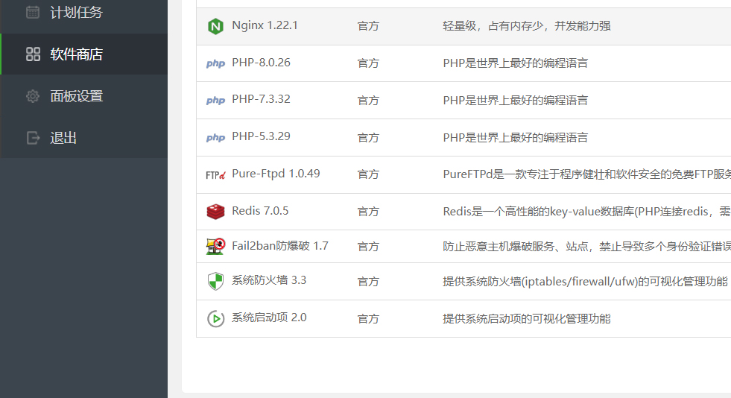Click the 提供系统防火墙 description text
Screen dimensions: 731x398
tap(585, 282)
